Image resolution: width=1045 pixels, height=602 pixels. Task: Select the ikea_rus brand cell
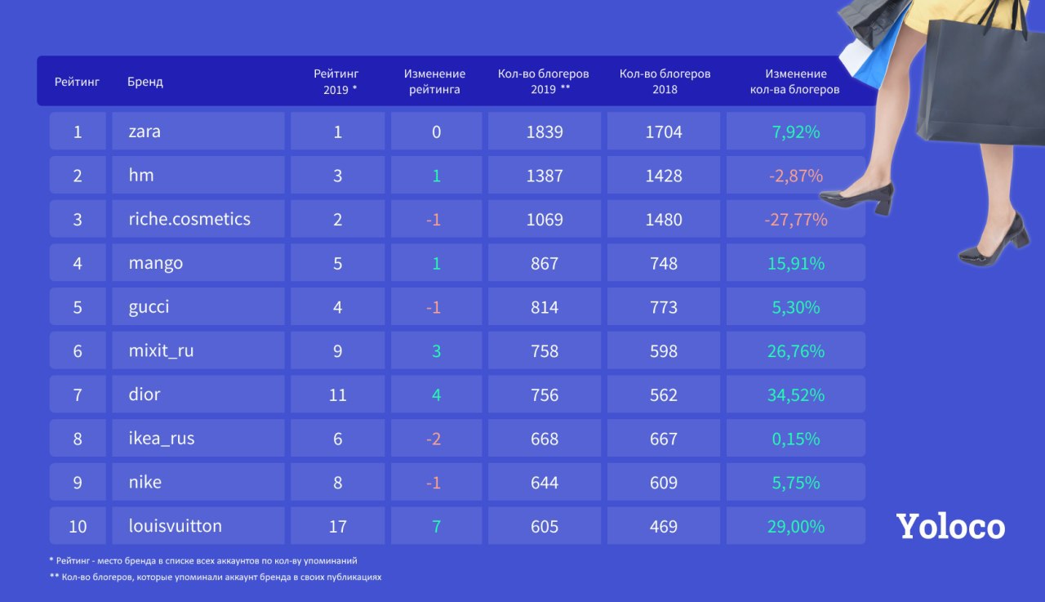click(198, 438)
